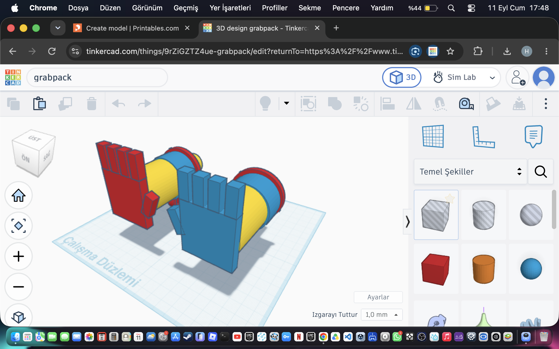Click the Cruise magnet icon
This screenshot has height=349, width=559.
440,104
